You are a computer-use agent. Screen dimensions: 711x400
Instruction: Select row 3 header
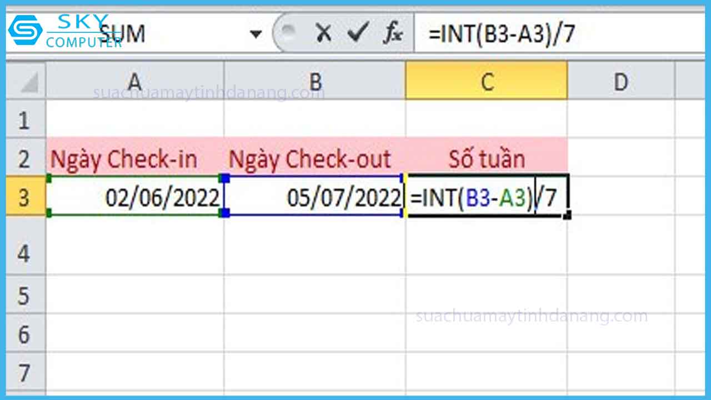tap(24, 197)
